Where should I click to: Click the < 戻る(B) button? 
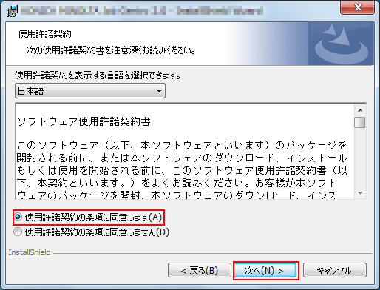[x=200, y=271]
